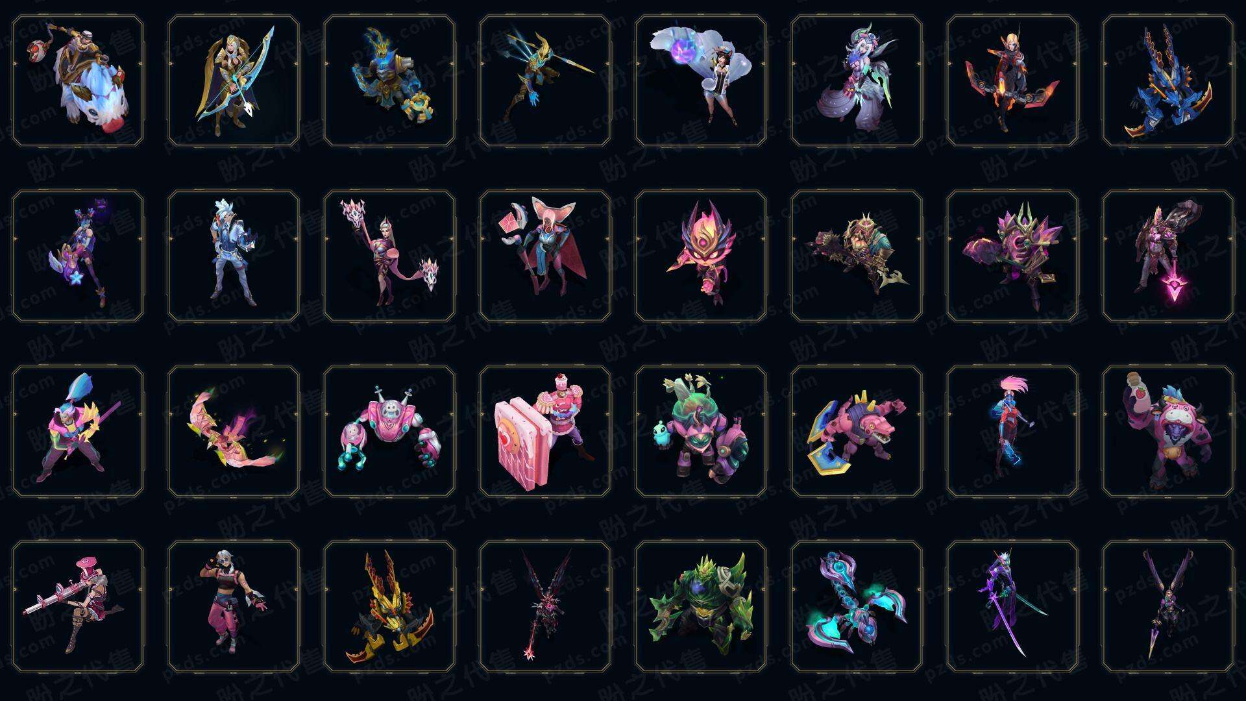
Task: Pick the purple swordsman with long blade
Action: 1012,606
